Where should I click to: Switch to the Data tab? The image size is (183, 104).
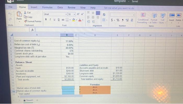(x=60, y=8)
